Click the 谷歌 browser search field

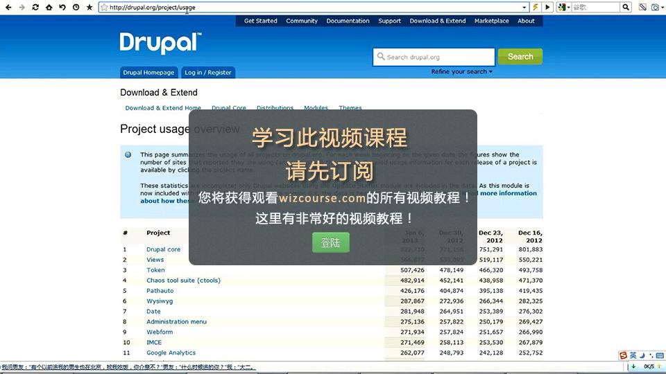pyautogui.click(x=595, y=7)
